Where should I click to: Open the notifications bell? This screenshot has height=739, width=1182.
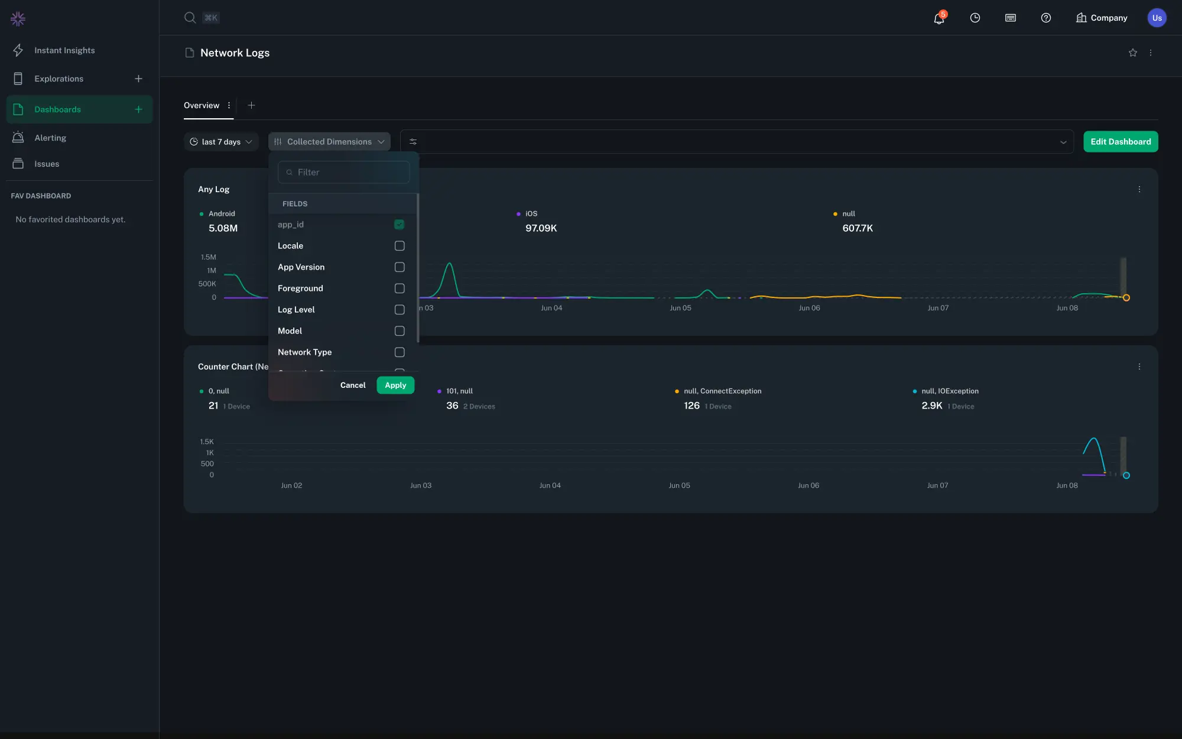tap(939, 18)
